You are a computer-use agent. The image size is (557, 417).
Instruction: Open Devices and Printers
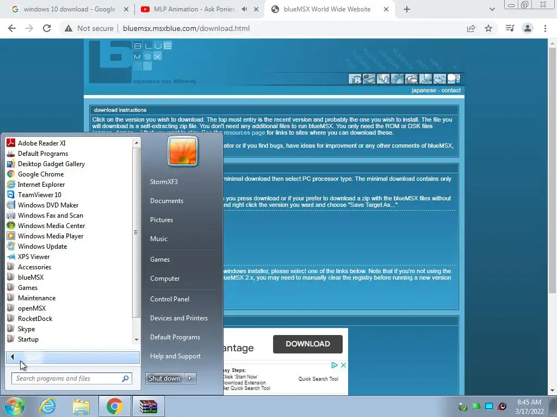[x=178, y=318]
